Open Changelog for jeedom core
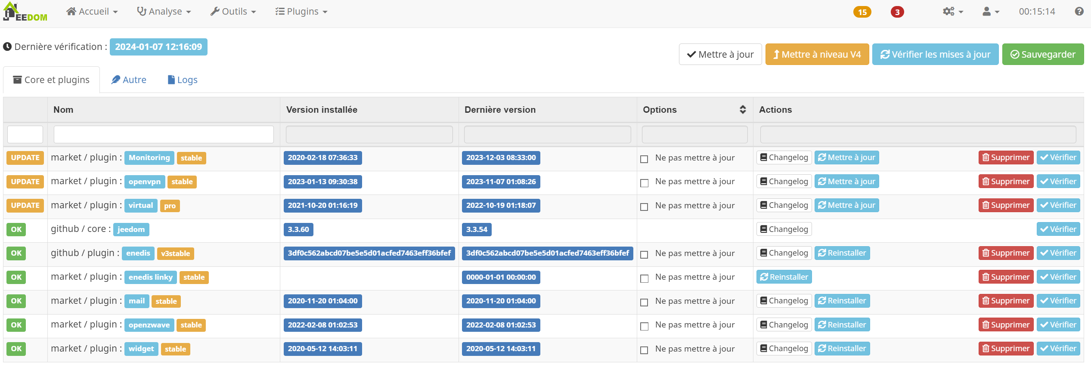This screenshot has width=1091, height=383. tap(784, 229)
